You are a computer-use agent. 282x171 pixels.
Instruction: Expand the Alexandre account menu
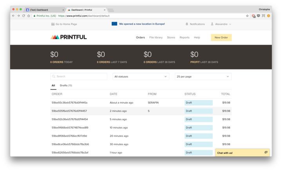[221, 24]
